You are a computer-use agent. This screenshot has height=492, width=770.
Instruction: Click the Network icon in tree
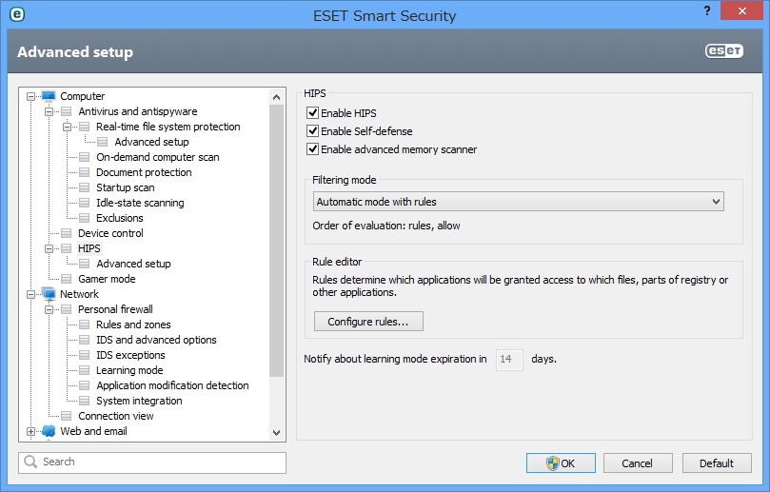(49, 294)
